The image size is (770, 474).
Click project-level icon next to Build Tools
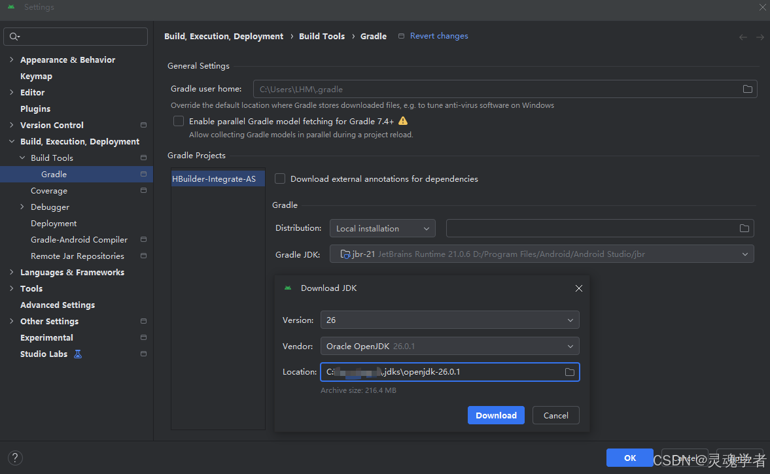143,158
